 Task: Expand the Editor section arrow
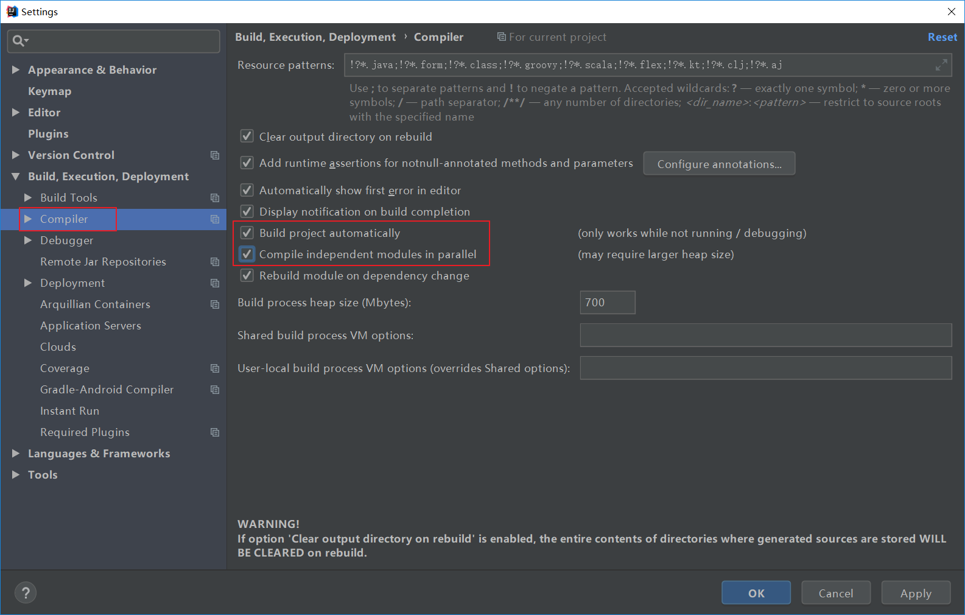coord(16,113)
